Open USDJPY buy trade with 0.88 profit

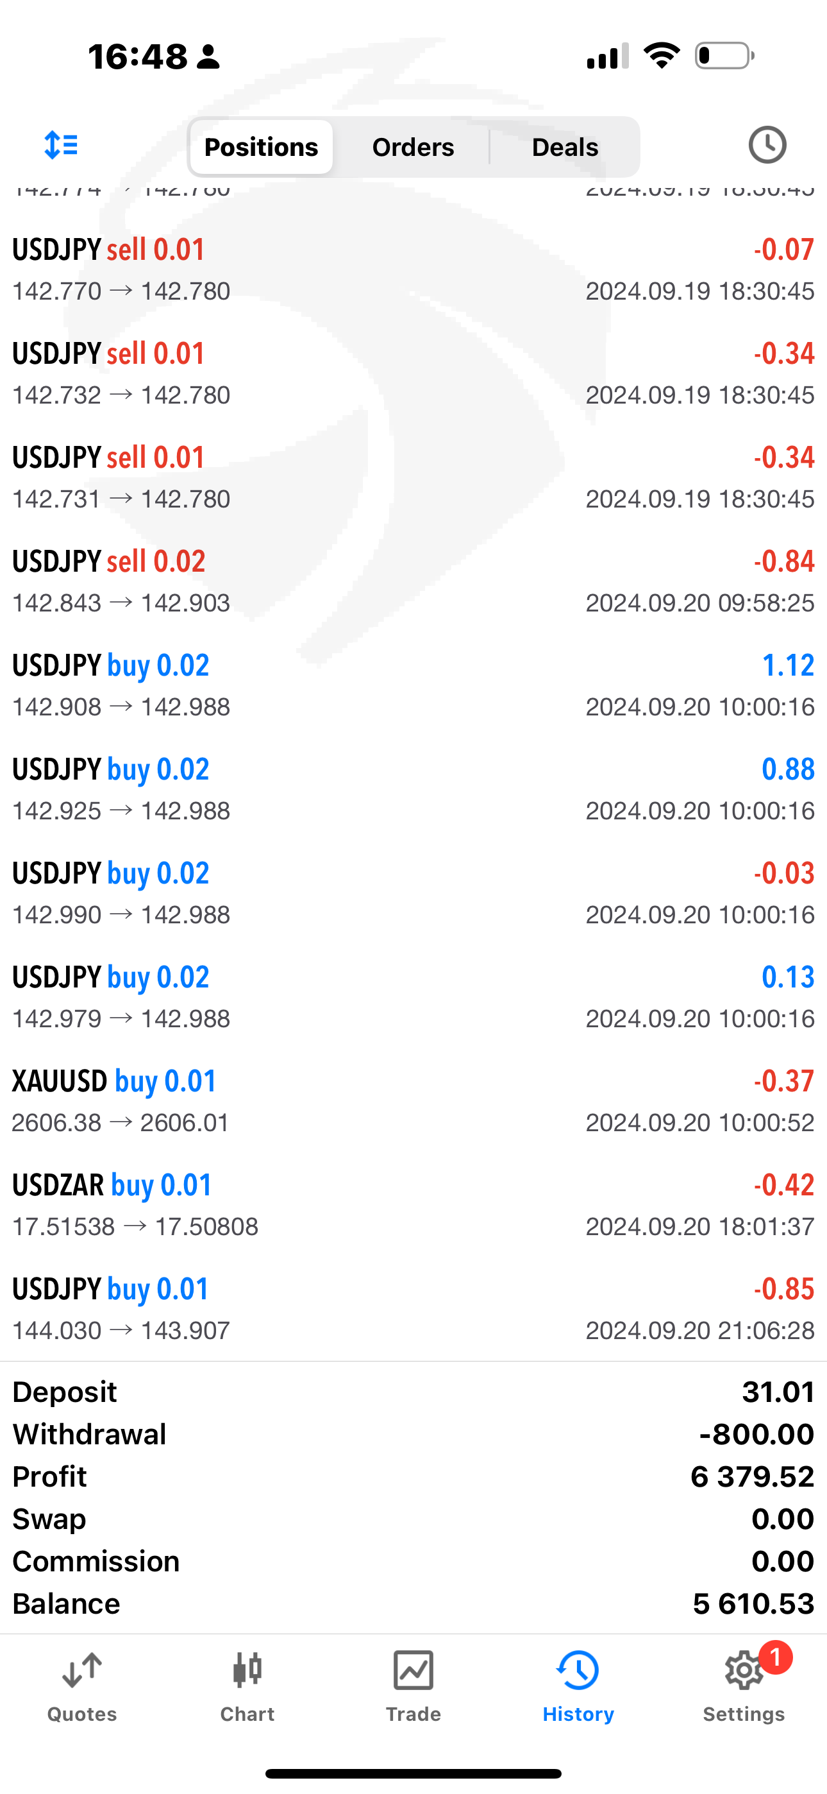[x=413, y=789]
